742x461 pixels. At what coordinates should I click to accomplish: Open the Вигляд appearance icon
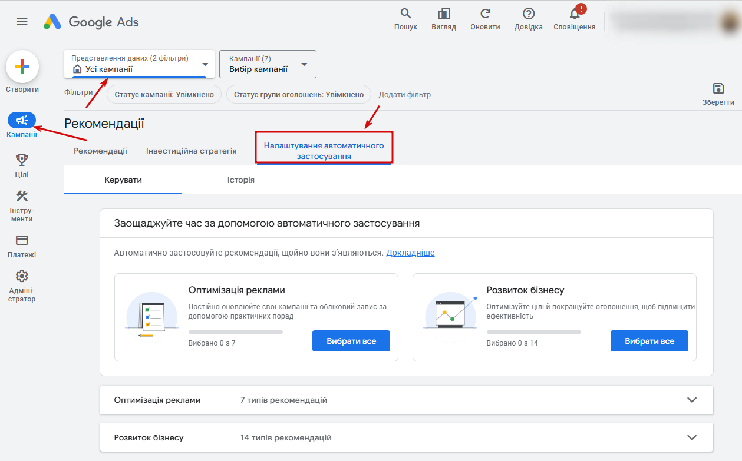[x=444, y=14]
